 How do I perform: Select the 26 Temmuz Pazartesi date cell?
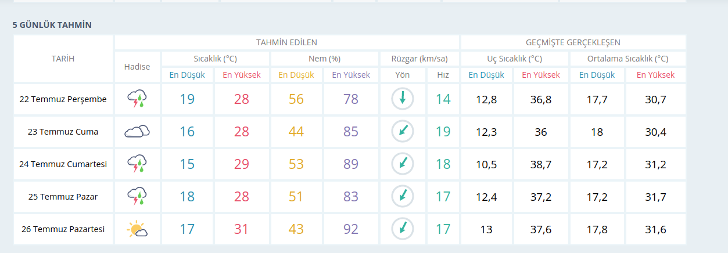[x=63, y=229]
